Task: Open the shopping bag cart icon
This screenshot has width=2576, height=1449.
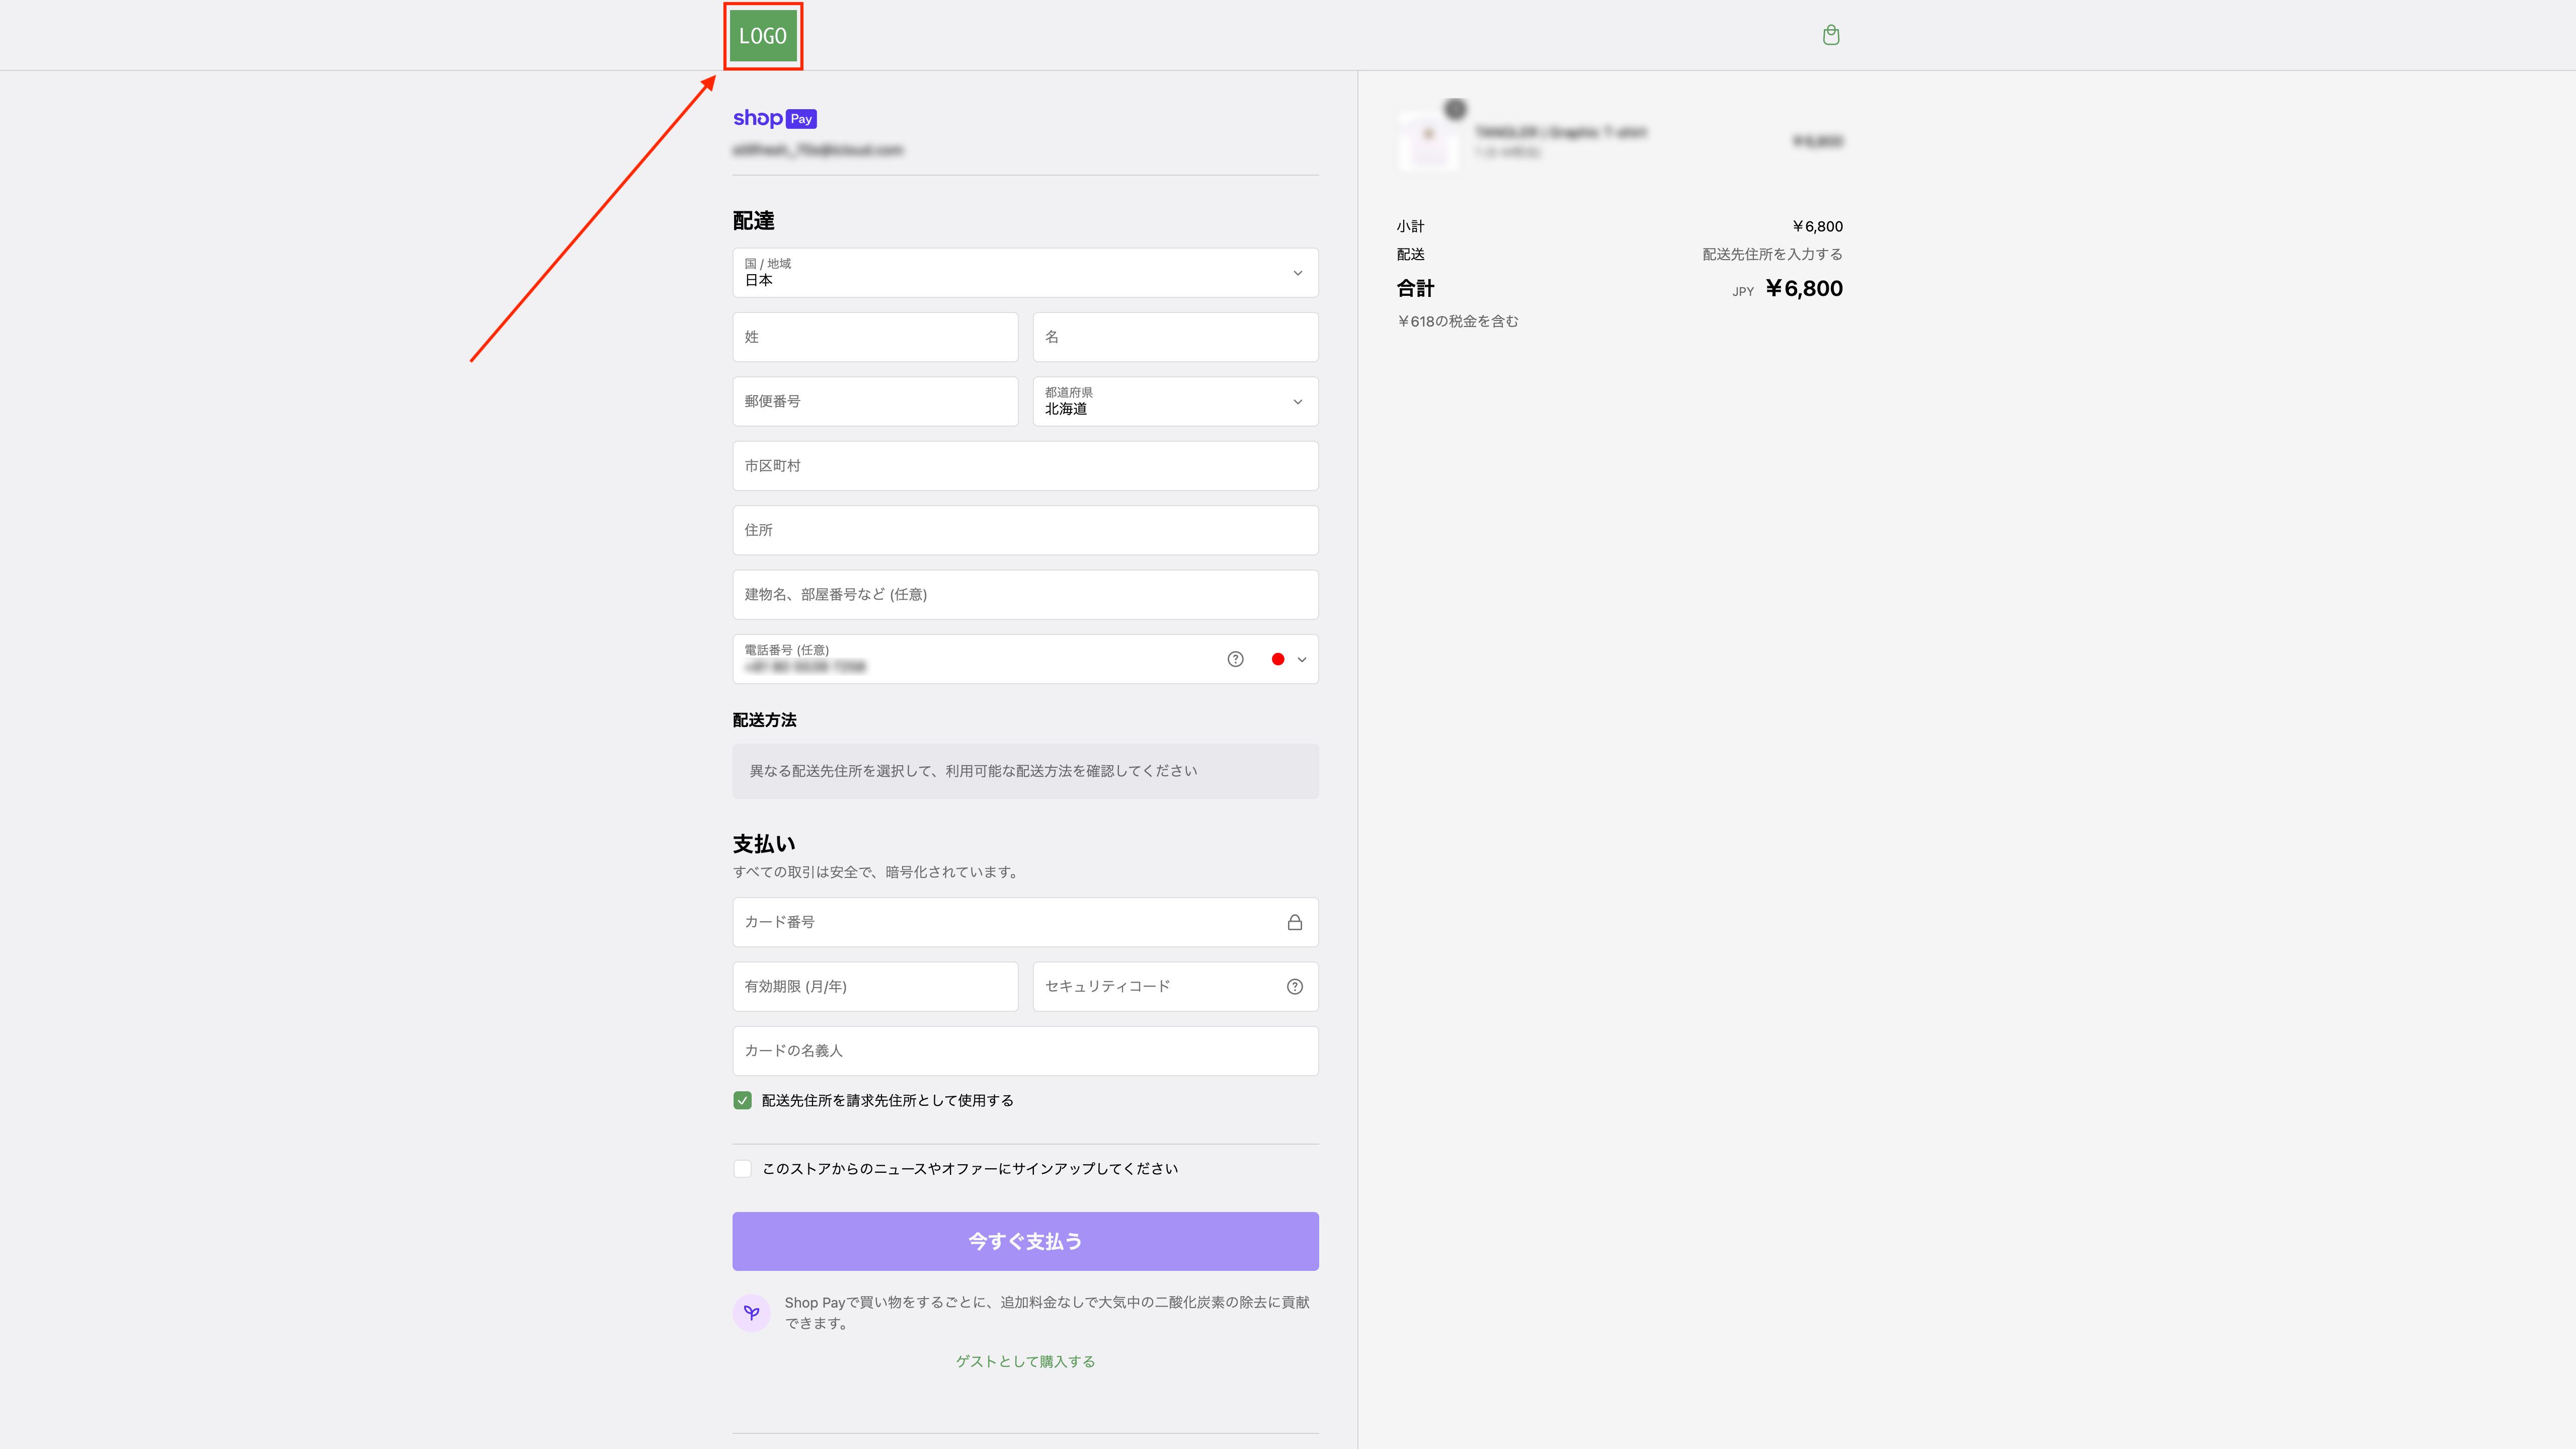Action: click(x=1830, y=36)
